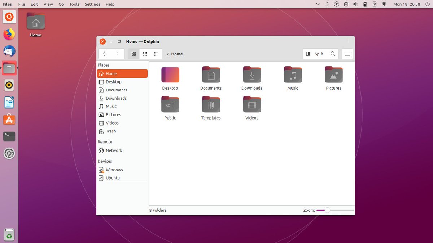Switch to Details view mode
Viewport: 433px width, 243px height.
pos(156,54)
